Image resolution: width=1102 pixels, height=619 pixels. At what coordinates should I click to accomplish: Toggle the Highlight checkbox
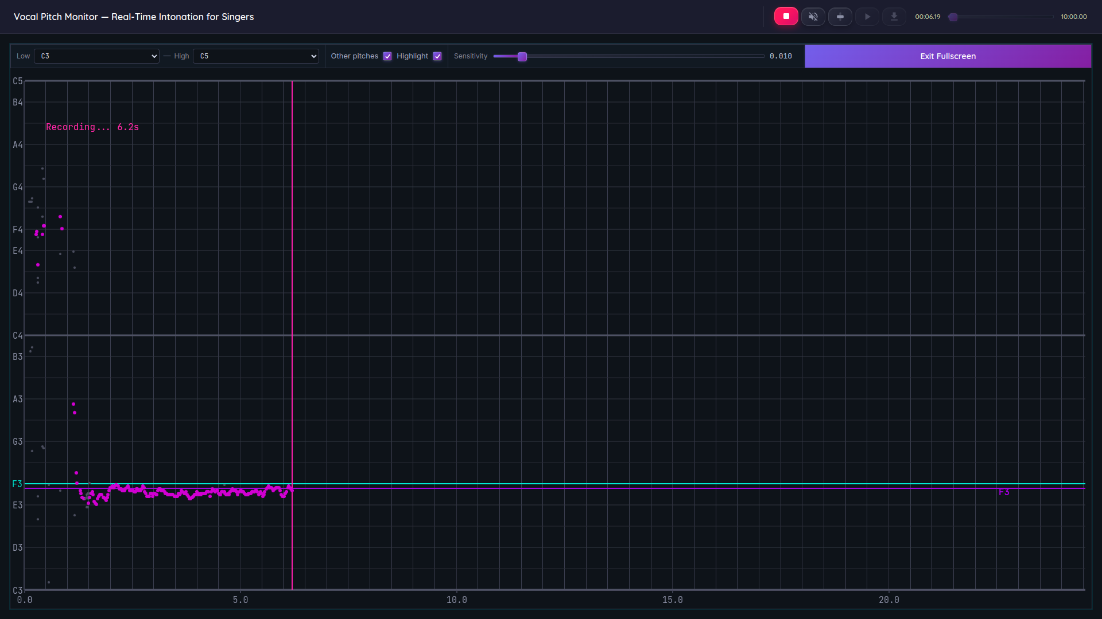(x=437, y=56)
